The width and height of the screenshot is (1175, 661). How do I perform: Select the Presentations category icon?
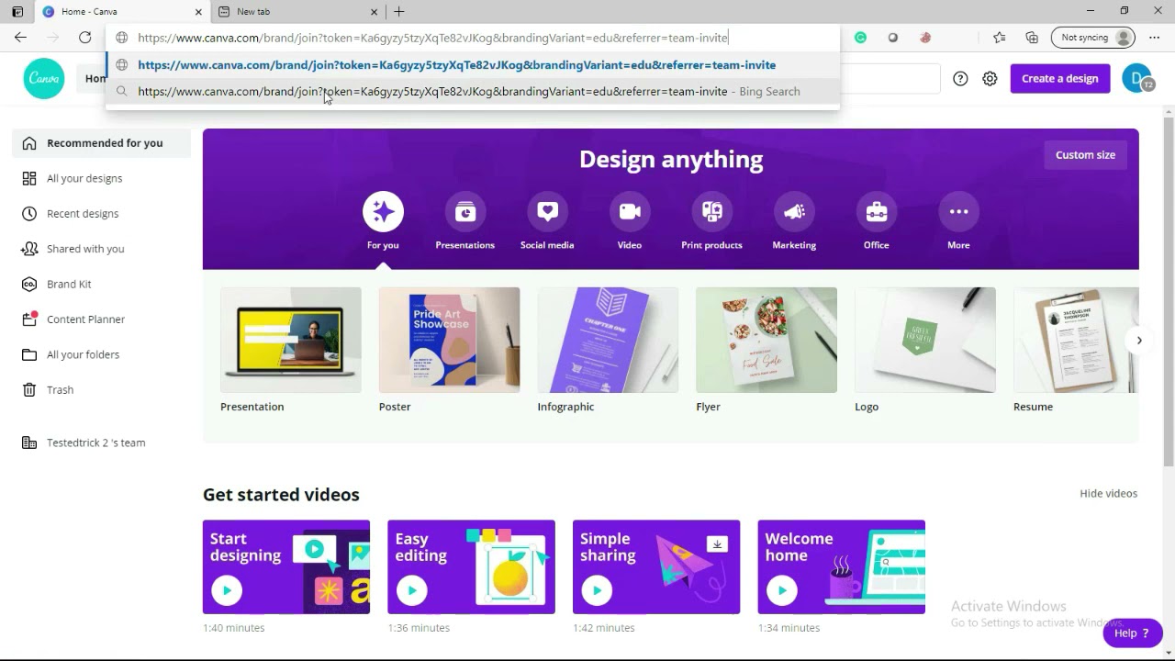[x=465, y=212]
